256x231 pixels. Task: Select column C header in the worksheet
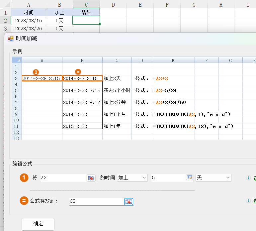(86, 4)
